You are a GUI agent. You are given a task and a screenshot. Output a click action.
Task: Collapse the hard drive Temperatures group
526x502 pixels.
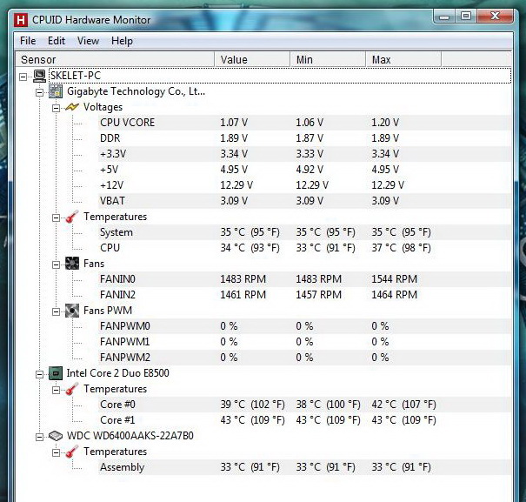coord(56,453)
